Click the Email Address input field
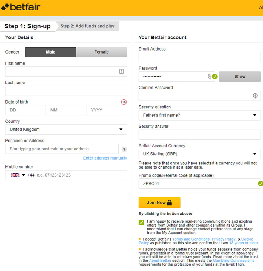This screenshot has width=263, height=271. click(199, 57)
